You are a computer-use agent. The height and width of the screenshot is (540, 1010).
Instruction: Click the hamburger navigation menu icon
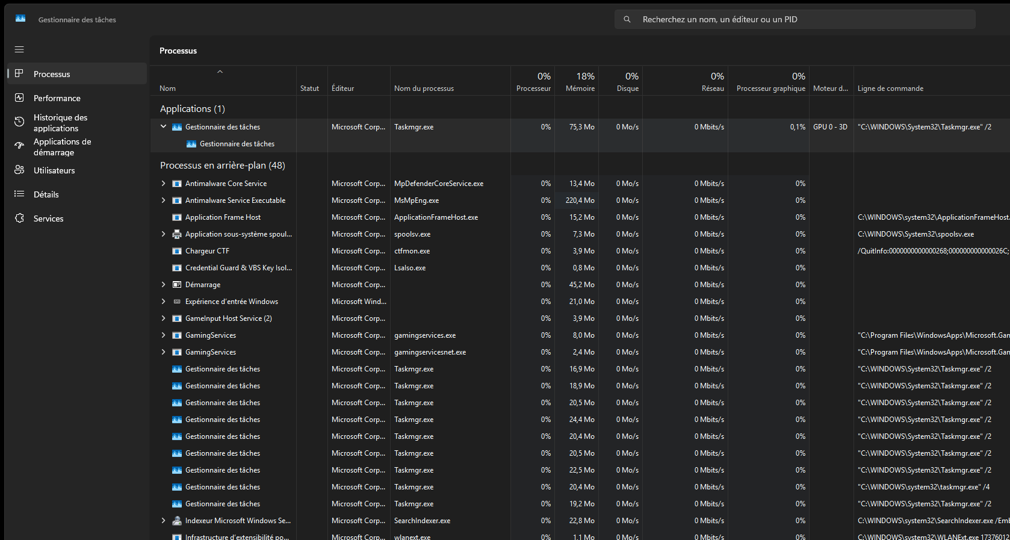click(19, 49)
